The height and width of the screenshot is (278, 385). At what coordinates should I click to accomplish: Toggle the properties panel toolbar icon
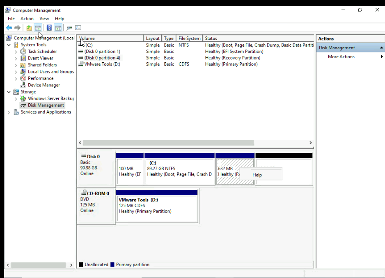[x=78, y=27]
